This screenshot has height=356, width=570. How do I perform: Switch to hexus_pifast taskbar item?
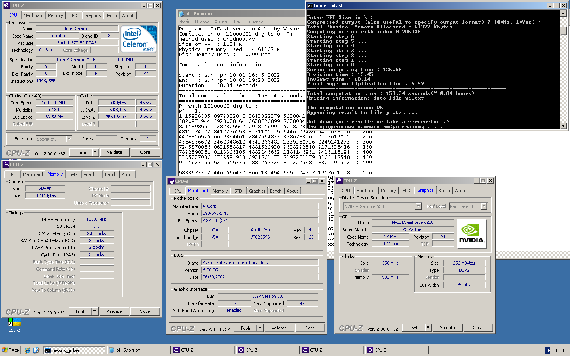(x=74, y=350)
